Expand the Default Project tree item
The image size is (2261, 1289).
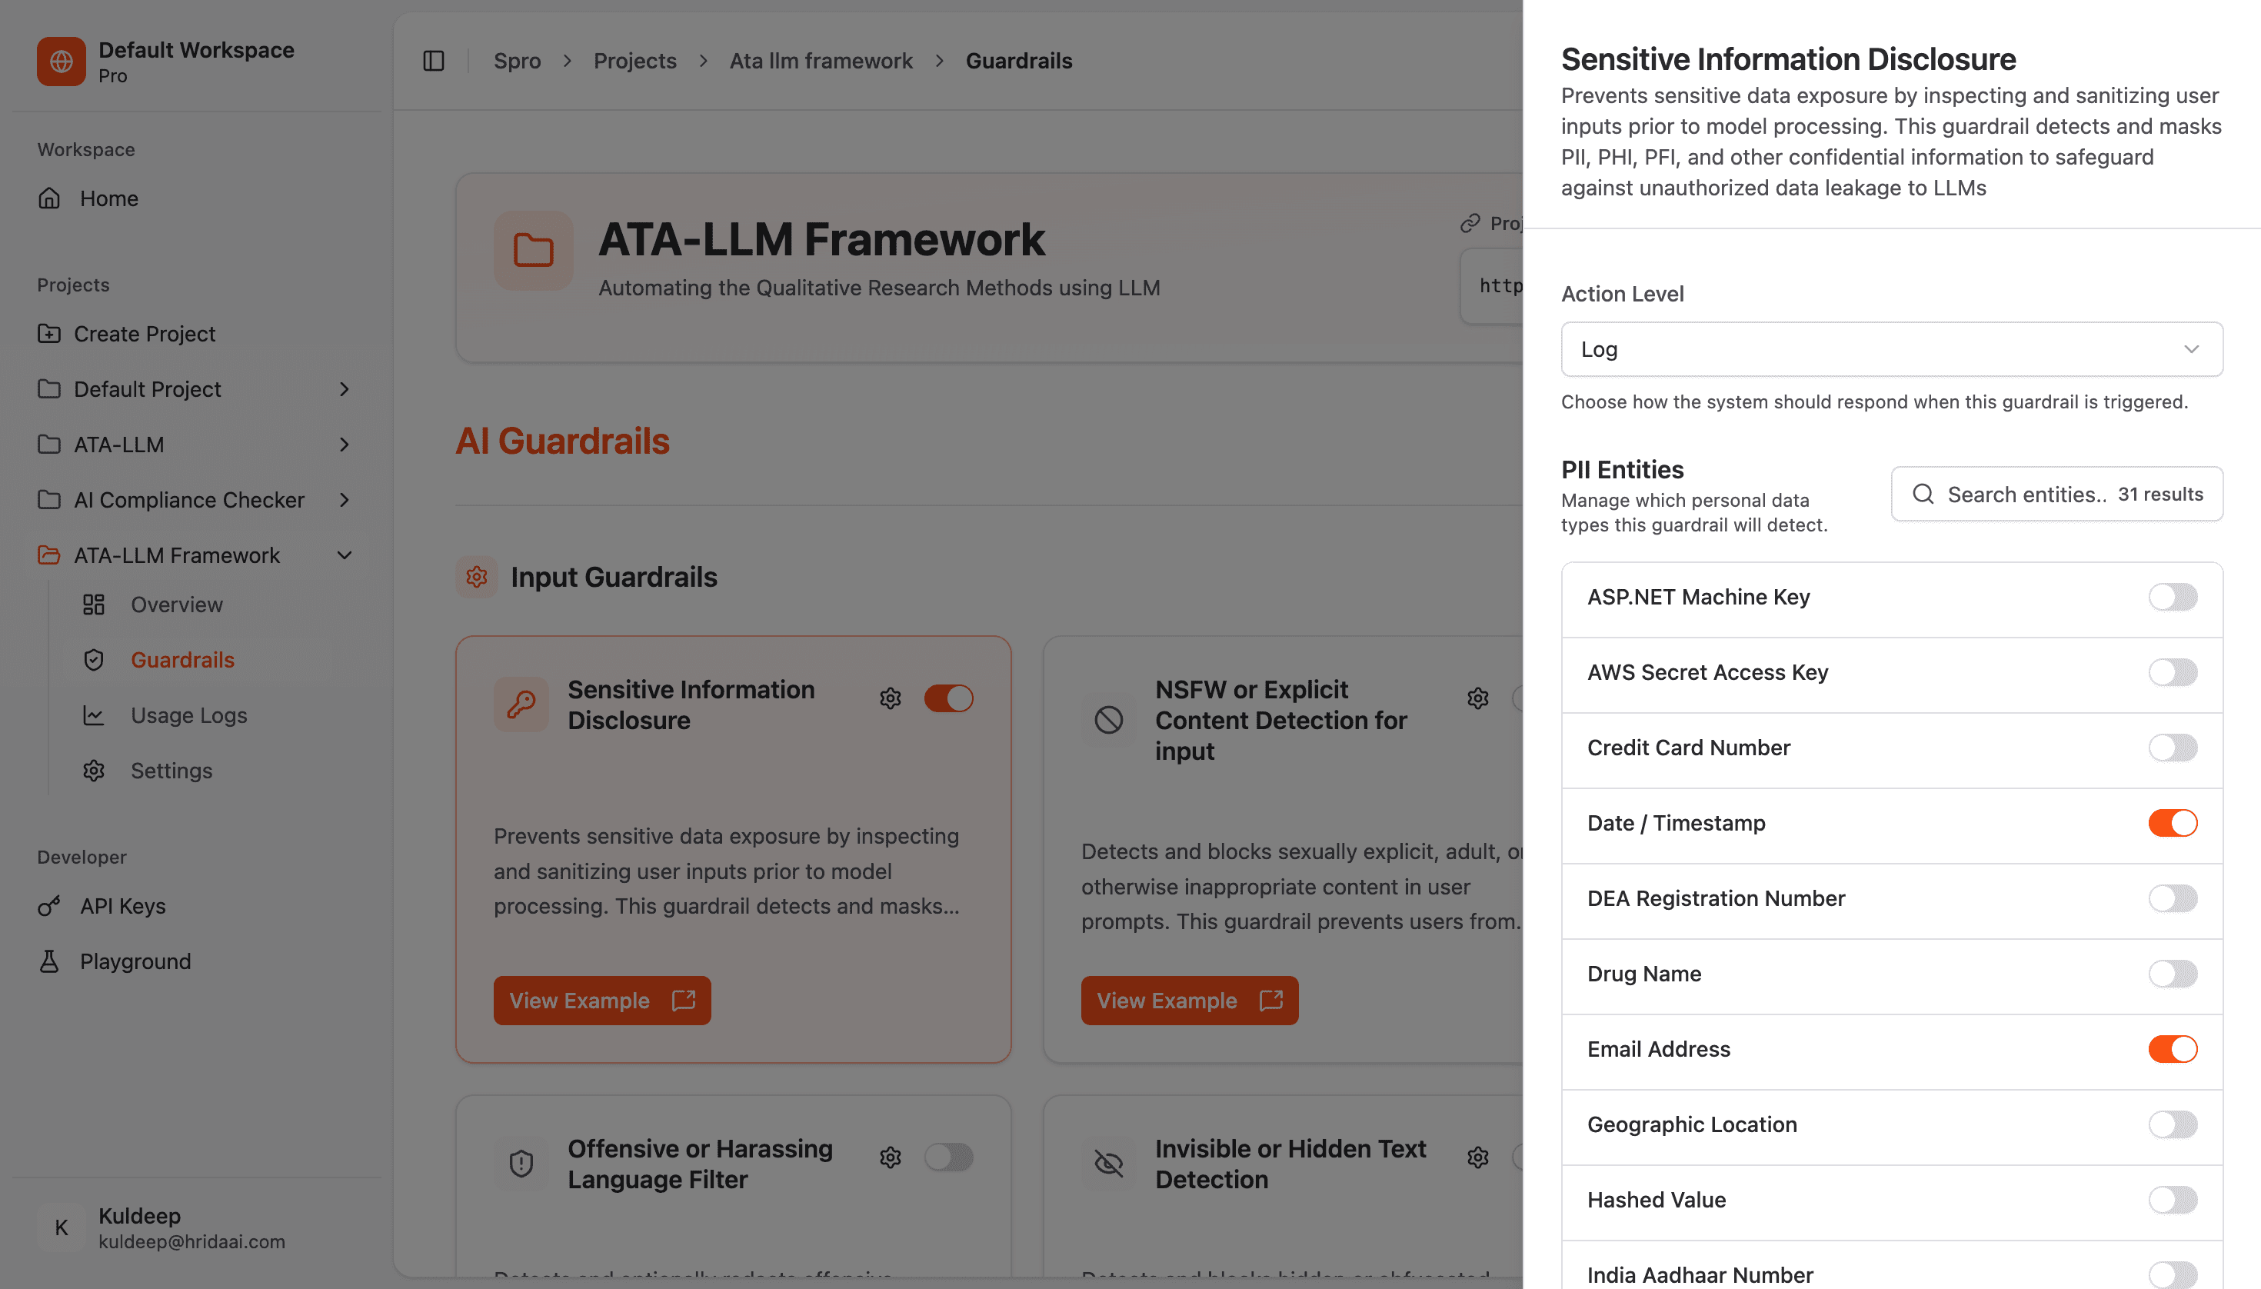click(345, 389)
